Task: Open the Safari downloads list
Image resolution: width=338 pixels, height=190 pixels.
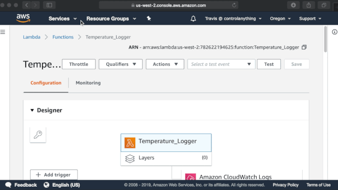Action: coord(294,5)
